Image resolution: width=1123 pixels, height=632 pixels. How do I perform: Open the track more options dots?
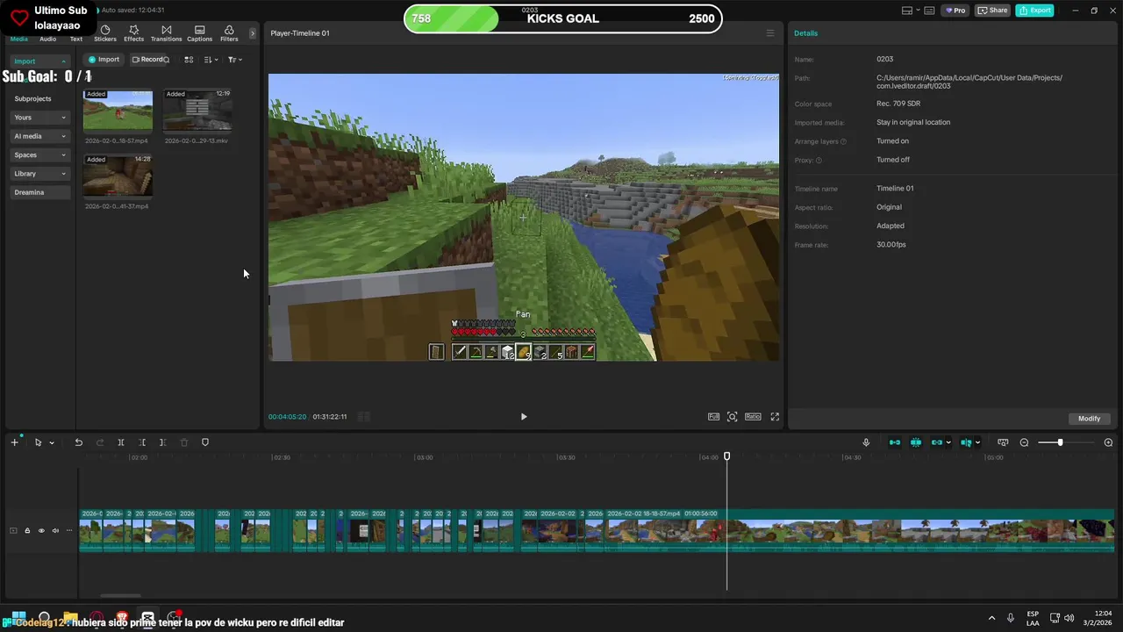pyautogui.click(x=69, y=530)
